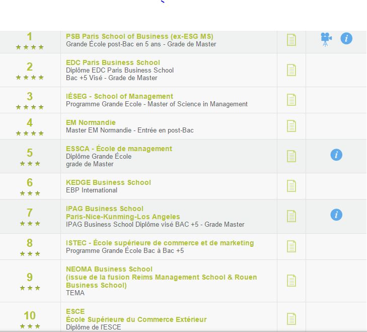Open the ISTEC École supérieure de commerce link

coord(160,243)
